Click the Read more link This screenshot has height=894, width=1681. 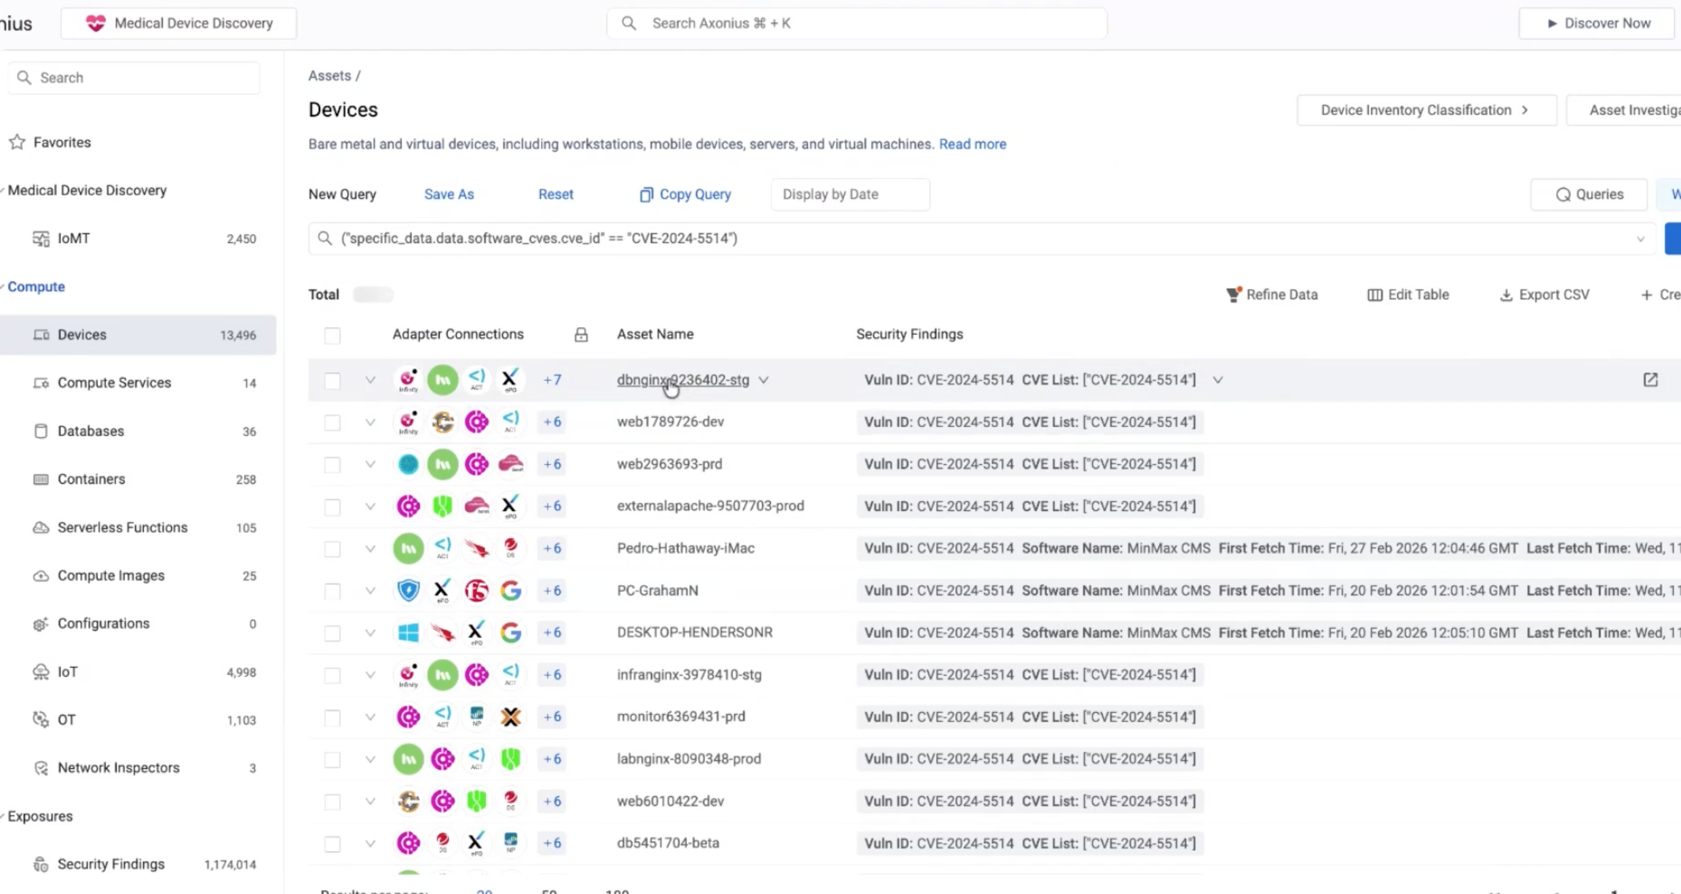pyautogui.click(x=972, y=144)
